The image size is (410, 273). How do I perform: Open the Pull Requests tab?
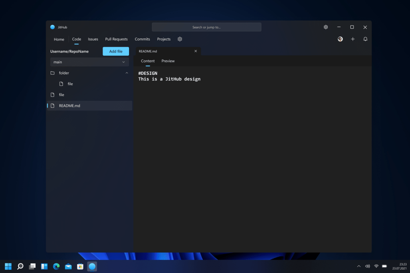[116, 39]
